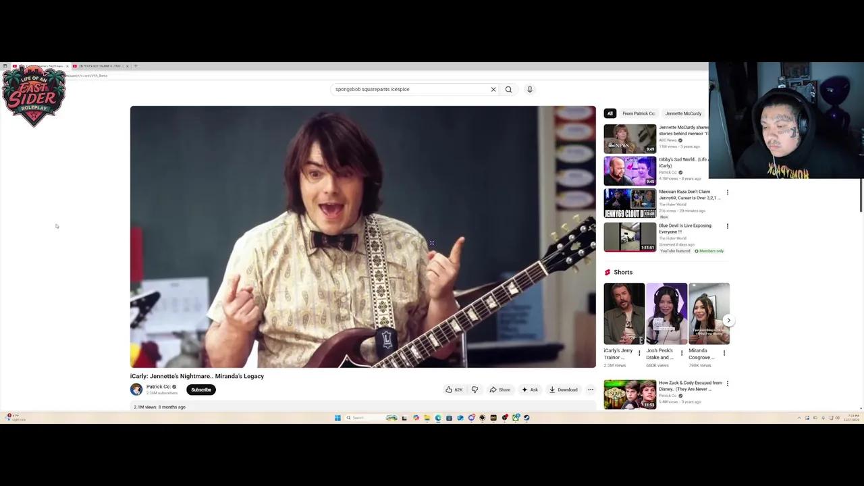Open the Patrick Cc channel name link

point(158,387)
